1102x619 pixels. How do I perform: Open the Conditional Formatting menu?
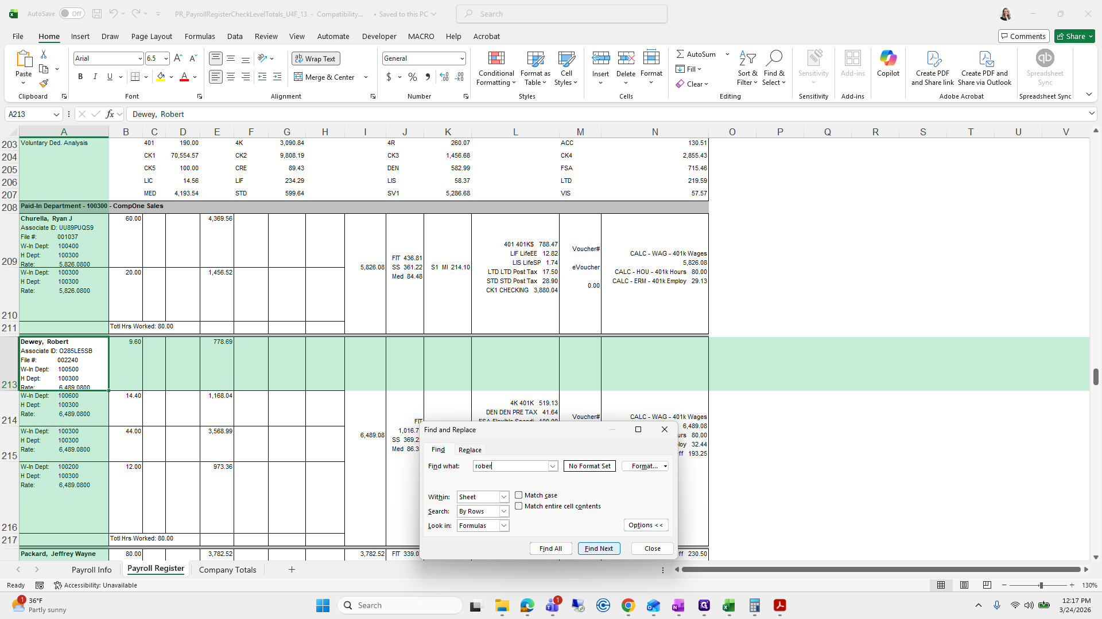[496, 69]
